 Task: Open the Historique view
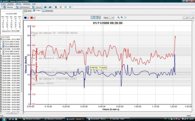click(x=8, y=7)
